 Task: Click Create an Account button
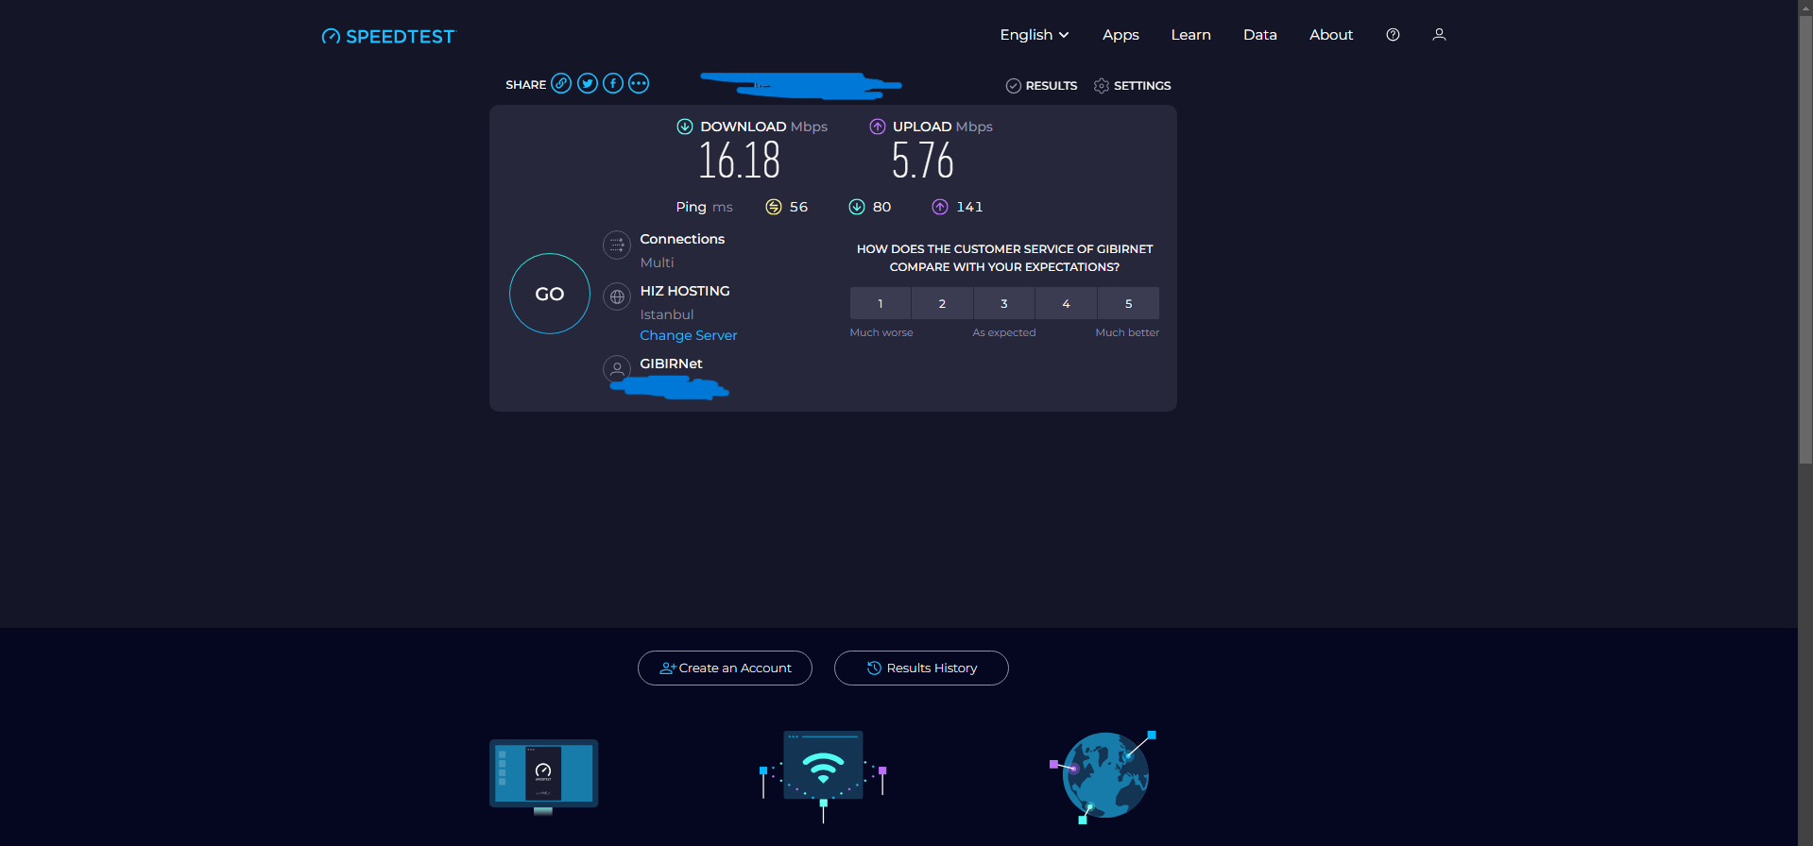coord(725,668)
